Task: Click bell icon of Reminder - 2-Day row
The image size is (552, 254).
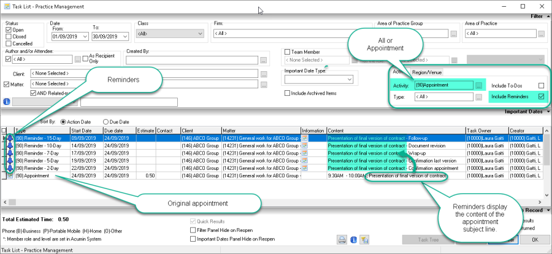Action: (x=10, y=168)
